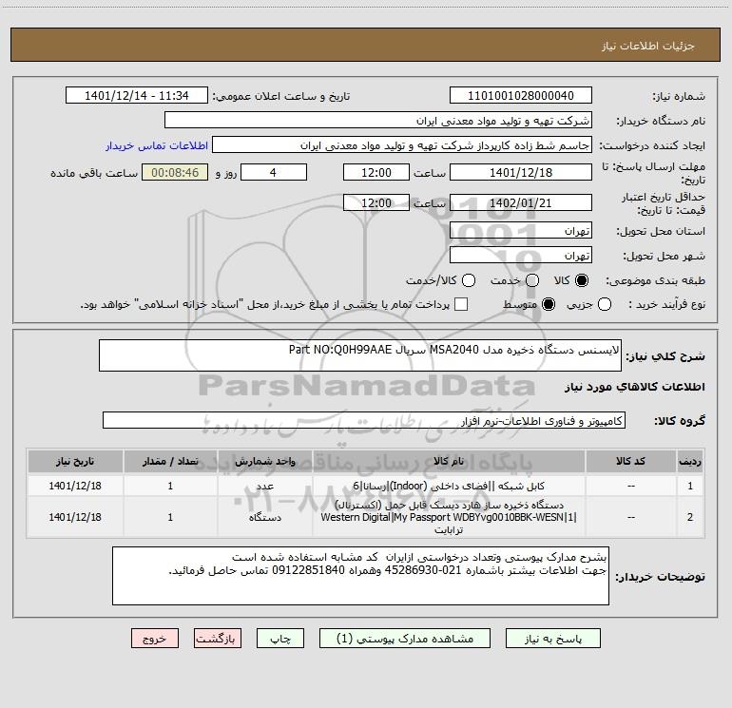This screenshot has height=708, width=732.
Task: Click the buyer organization name field
Action: coord(378,121)
